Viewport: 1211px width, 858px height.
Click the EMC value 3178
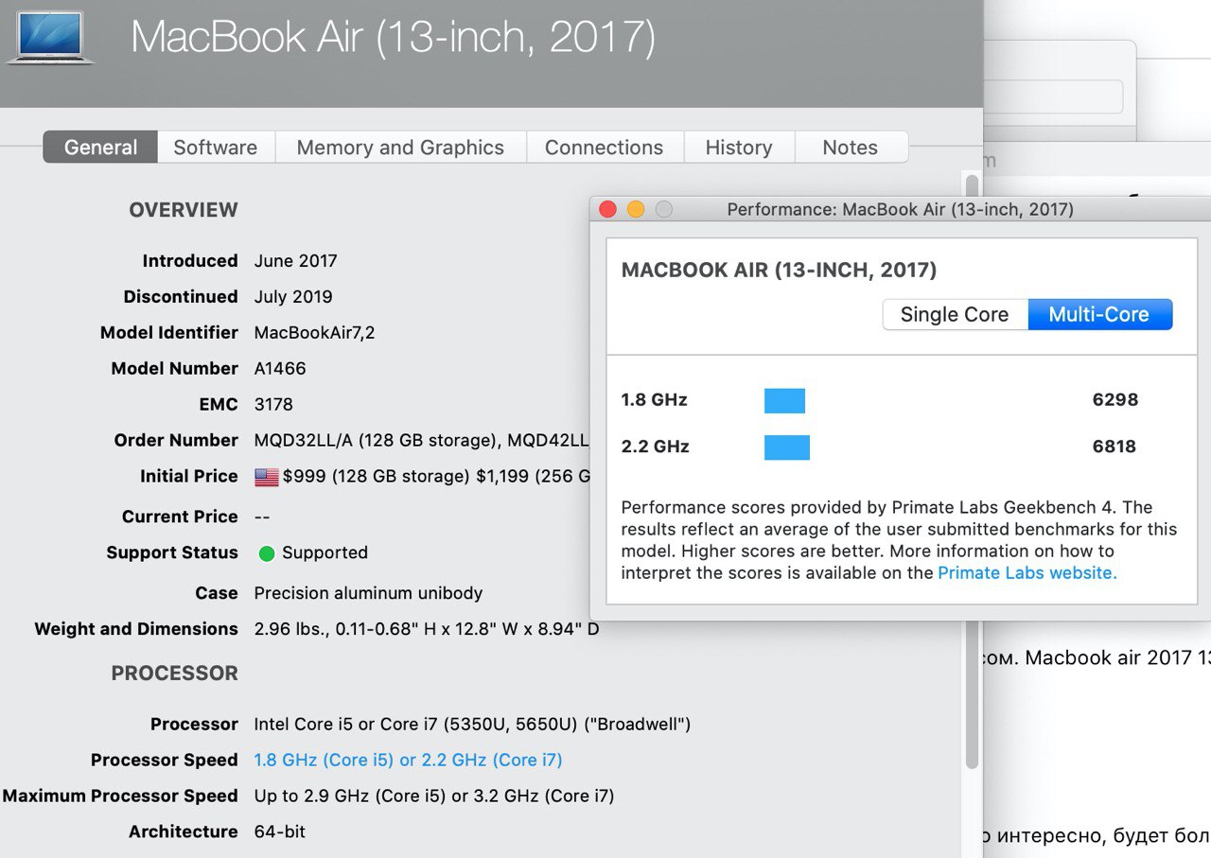click(273, 405)
